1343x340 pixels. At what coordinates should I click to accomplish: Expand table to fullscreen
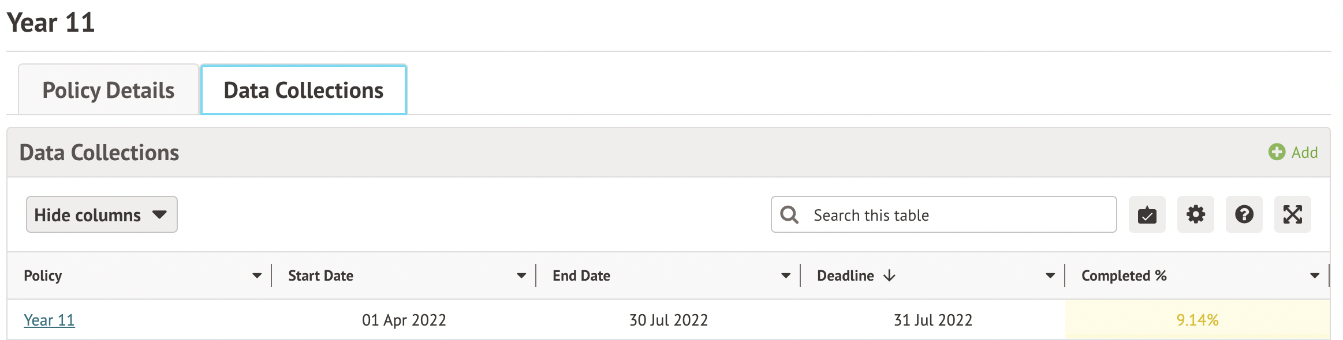pos(1292,215)
